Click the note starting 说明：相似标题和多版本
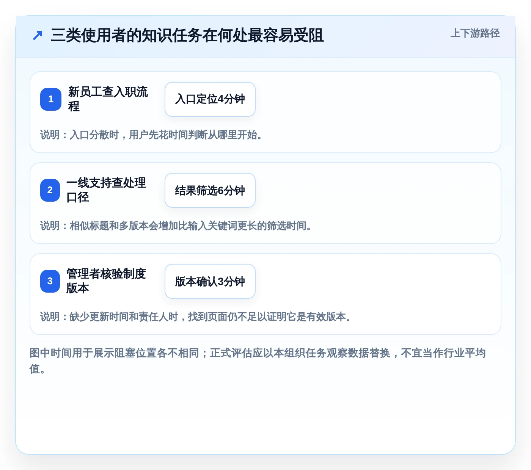 [176, 226]
